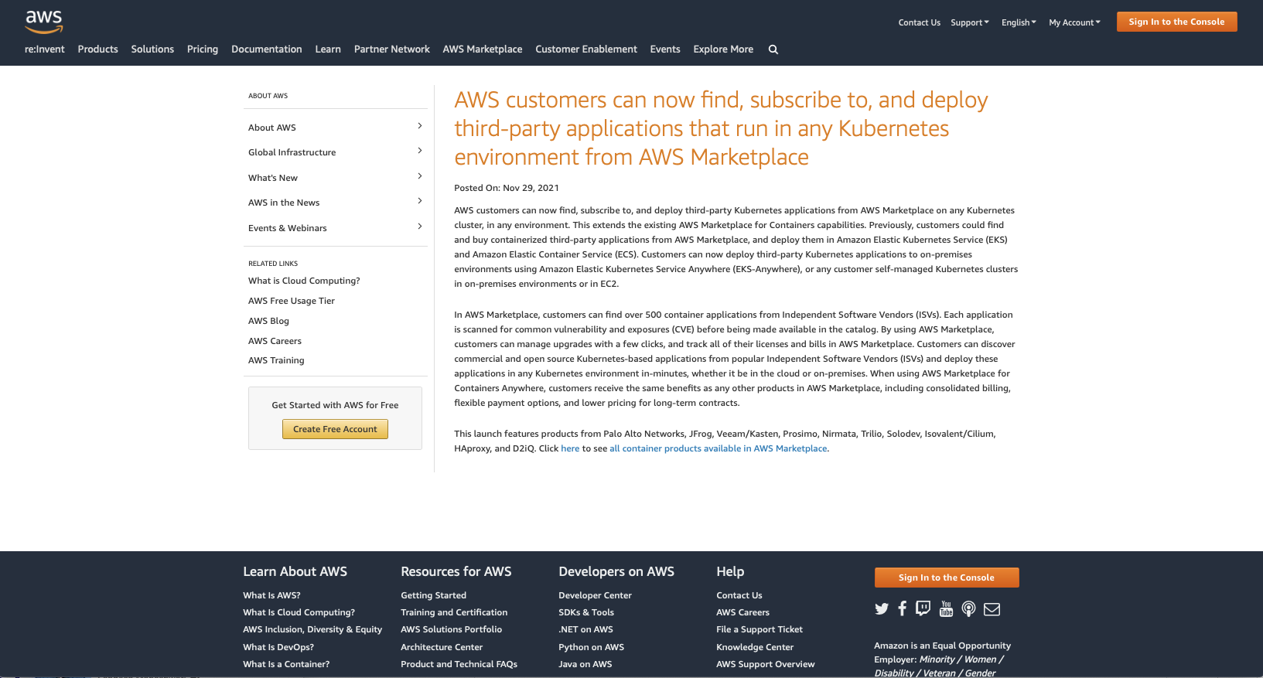Open AWS Solutions Portfolio footer link
The width and height of the screenshot is (1263, 678).
pos(451,629)
